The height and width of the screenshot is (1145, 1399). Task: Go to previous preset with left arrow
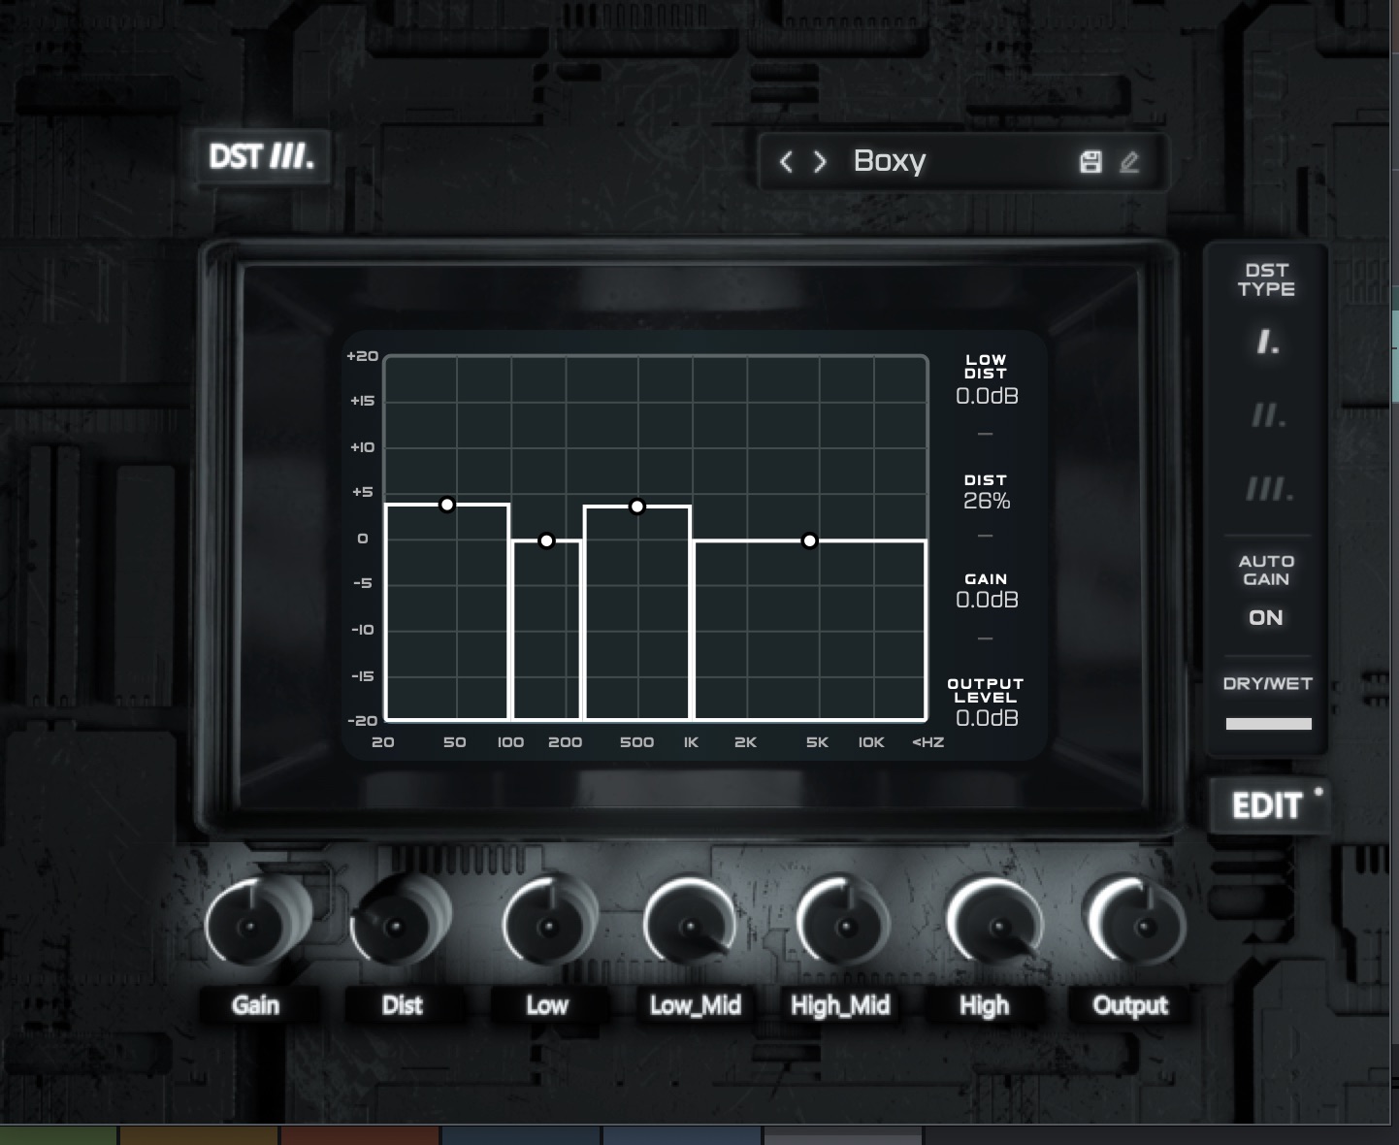tap(786, 162)
